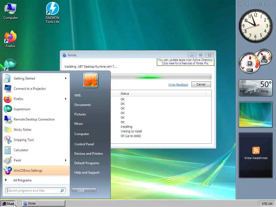Click the Start button
Viewport: 276px width, 207px height.
click(8, 204)
